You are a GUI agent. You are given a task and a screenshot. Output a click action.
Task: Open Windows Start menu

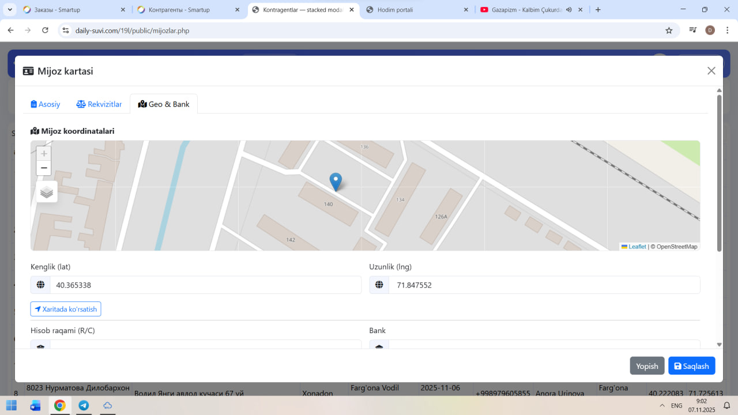coord(12,405)
